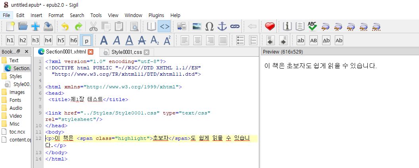Open the Format menu
The image size is (419, 168).
pyautogui.click(x=56, y=15)
